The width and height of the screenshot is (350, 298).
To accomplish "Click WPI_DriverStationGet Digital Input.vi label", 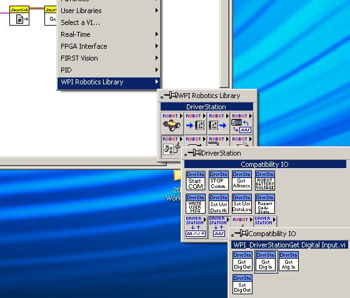I will click(289, 245).
